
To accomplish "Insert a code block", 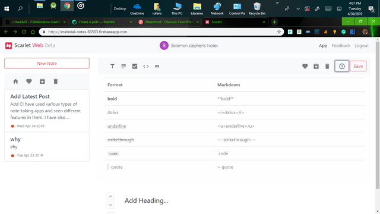I will click(146, 66).
